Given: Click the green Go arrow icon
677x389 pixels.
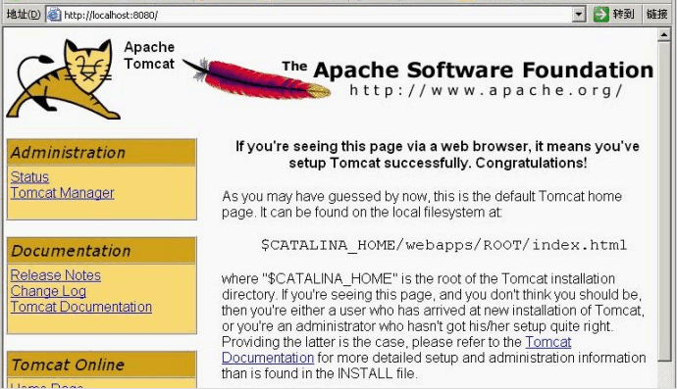Looking at the screenshot, I should coord(600,15).
